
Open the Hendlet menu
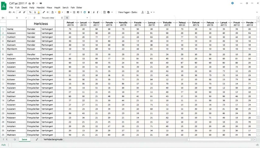click(40, 8)
